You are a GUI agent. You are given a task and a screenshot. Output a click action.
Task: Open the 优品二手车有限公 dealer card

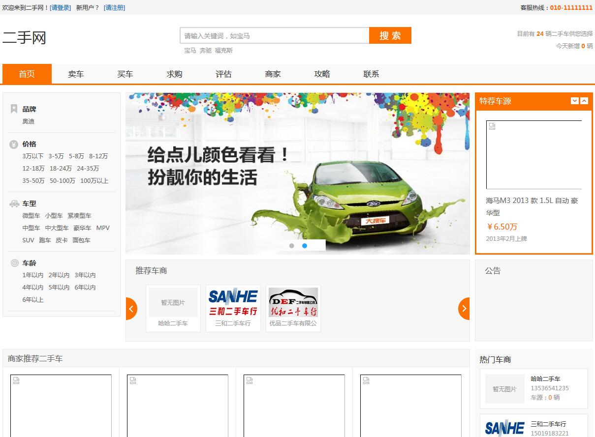(x=293, y=308)
